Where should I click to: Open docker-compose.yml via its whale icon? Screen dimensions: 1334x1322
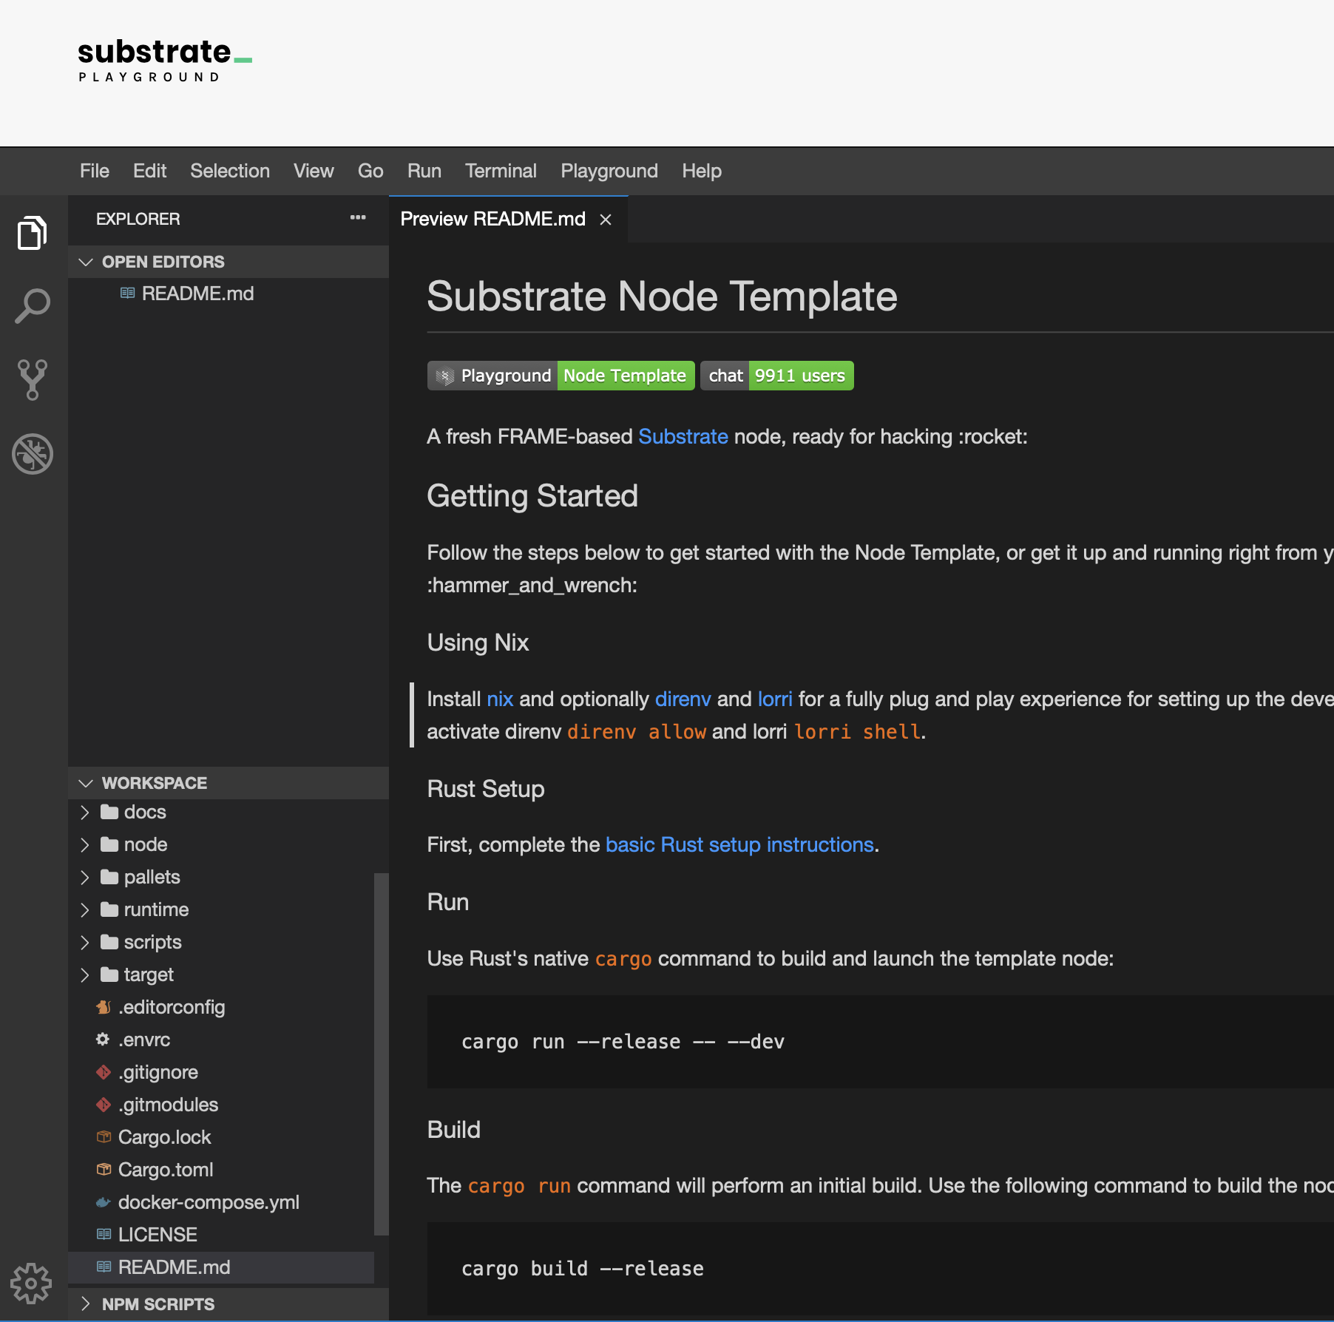[104, 1202]
